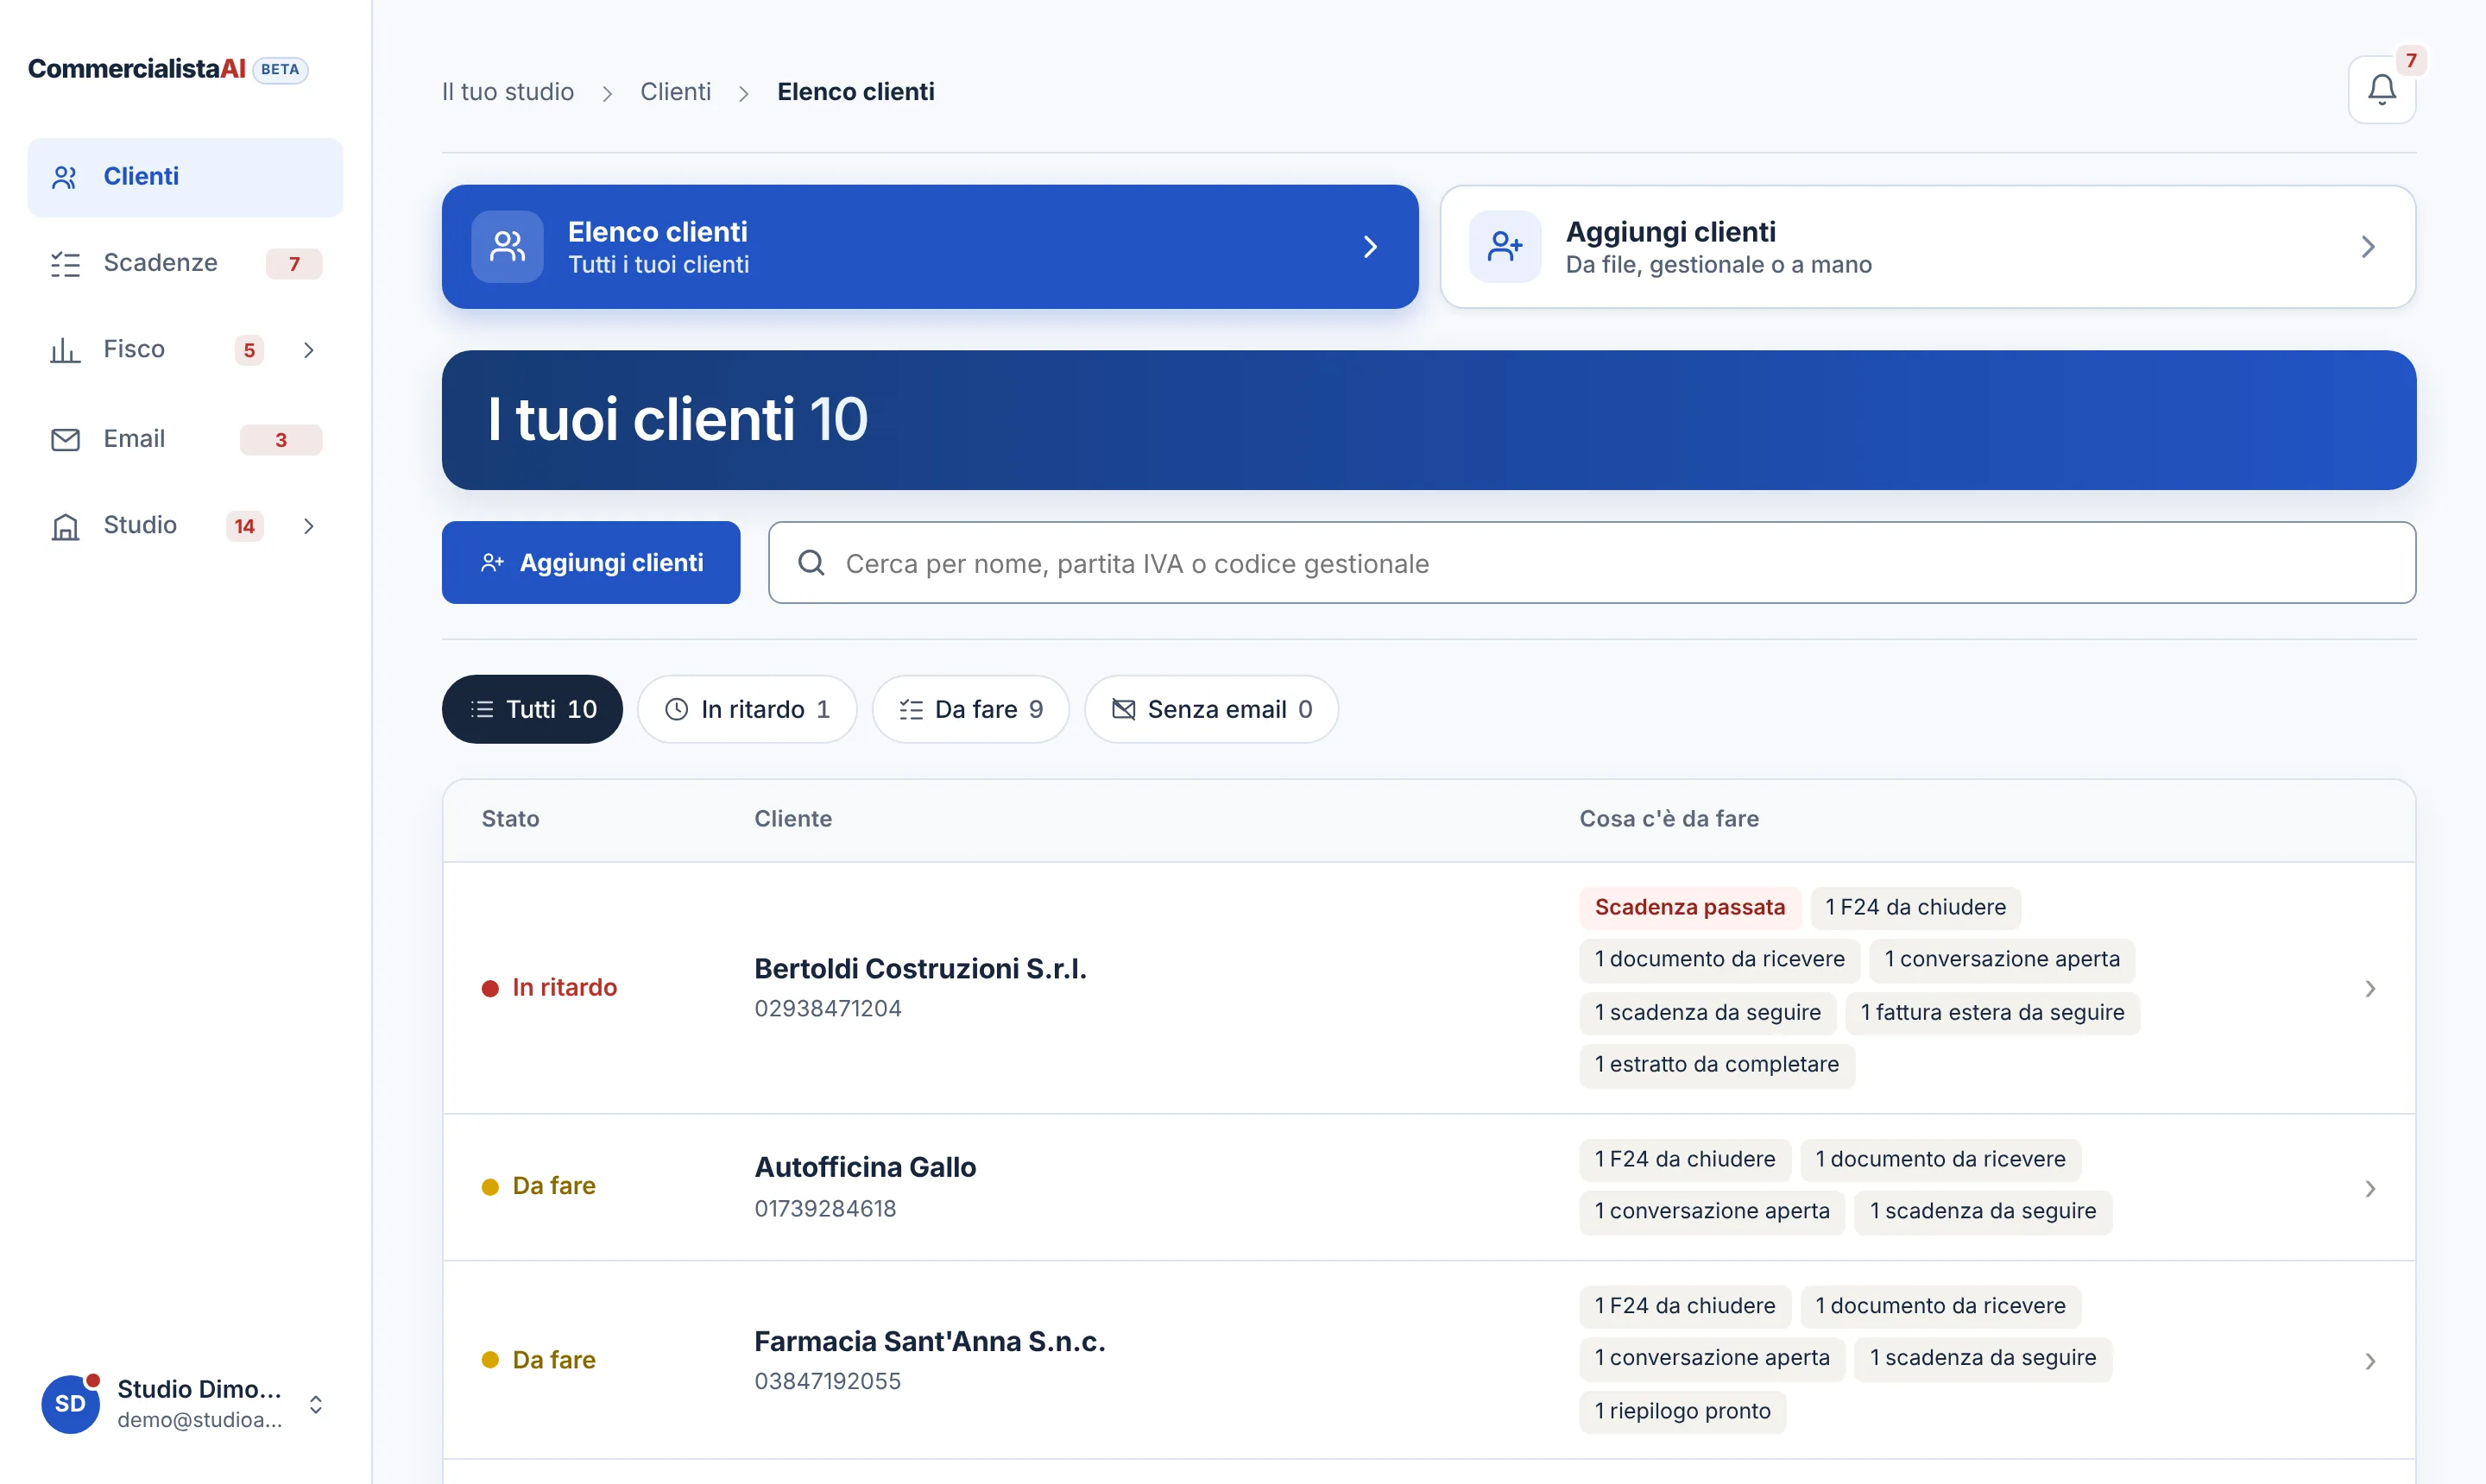
Task: Click the Aggiungi clienti card person-plus icon
Action: point(1505,246)
